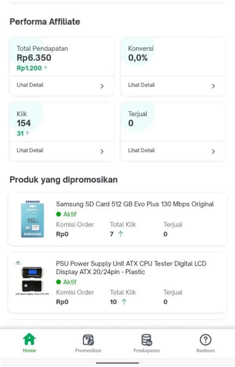Click the green up arrow beside 31 clicks
The height and width of the screenshot is (367, 235).
click(27, 133)
